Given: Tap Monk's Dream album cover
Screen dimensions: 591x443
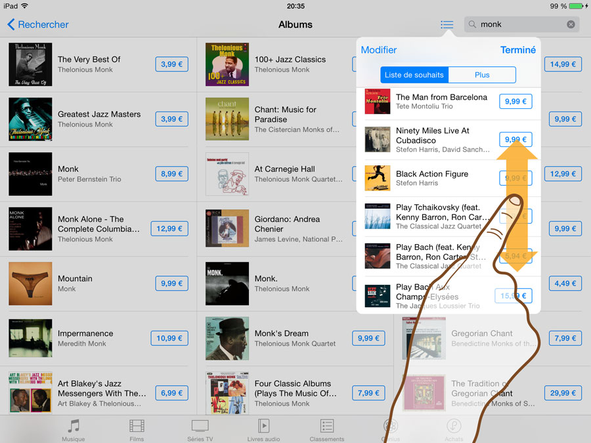Looking at the screenshot, I should pyautogui.click(x=227, y=338).
